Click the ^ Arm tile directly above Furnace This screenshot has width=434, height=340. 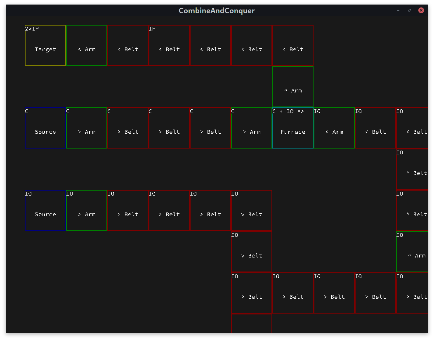click(293, 87)
